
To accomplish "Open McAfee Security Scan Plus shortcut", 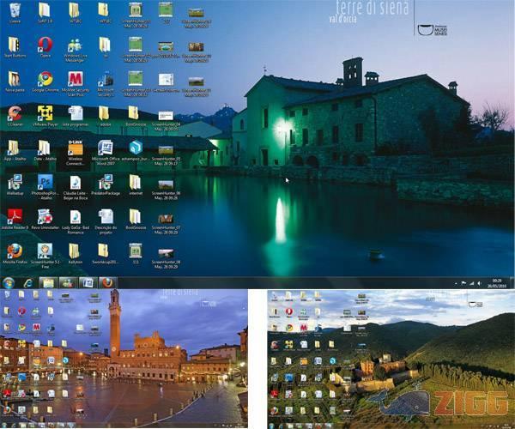I will point(75,79).
